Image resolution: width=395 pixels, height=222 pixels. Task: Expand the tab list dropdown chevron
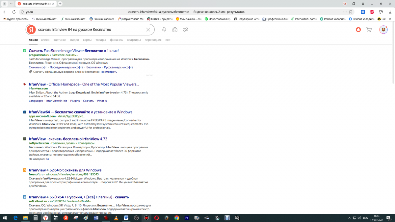pos(11,4)
